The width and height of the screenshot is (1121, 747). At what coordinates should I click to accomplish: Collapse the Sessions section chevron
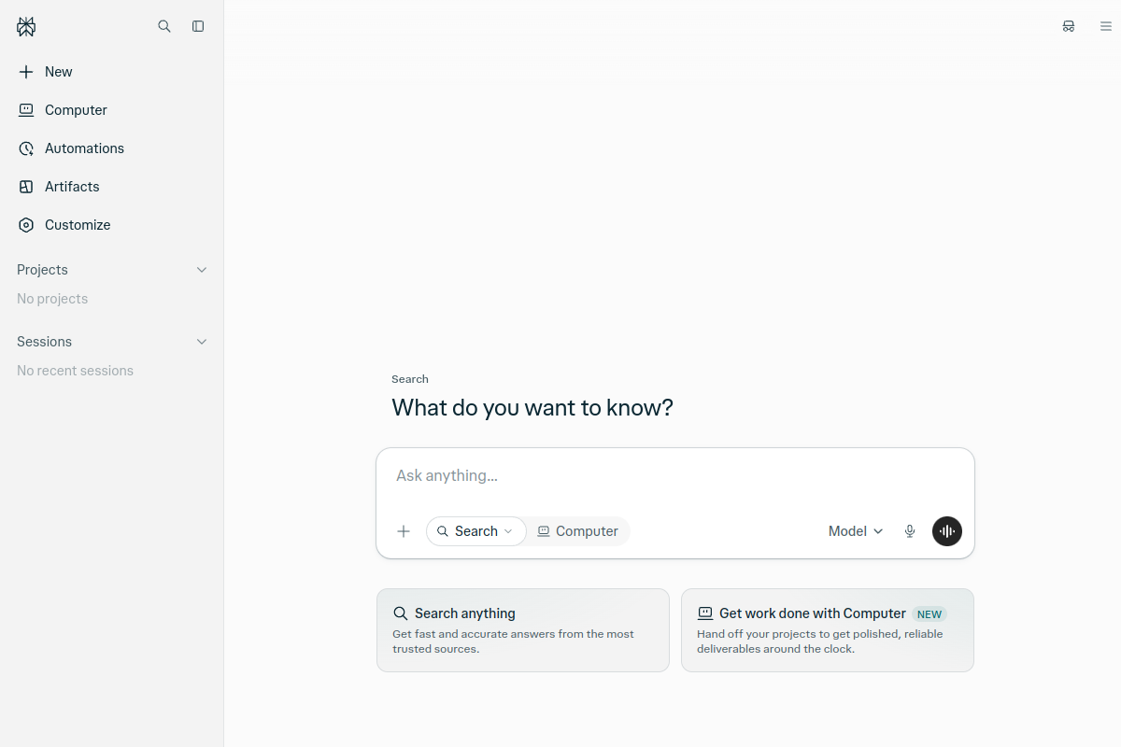[x=202, y=342]
